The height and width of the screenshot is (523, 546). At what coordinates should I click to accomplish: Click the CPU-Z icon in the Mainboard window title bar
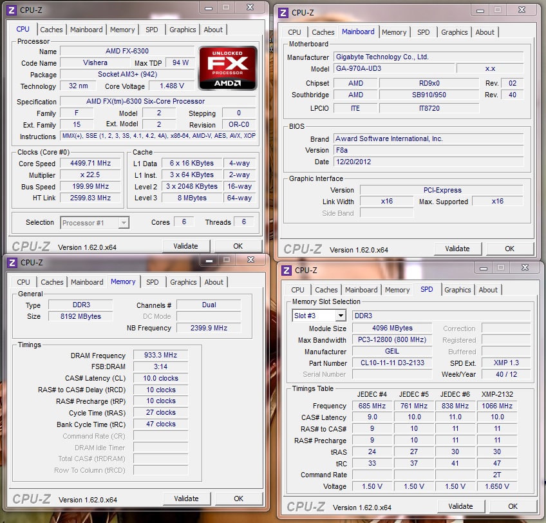click(283, 13)
